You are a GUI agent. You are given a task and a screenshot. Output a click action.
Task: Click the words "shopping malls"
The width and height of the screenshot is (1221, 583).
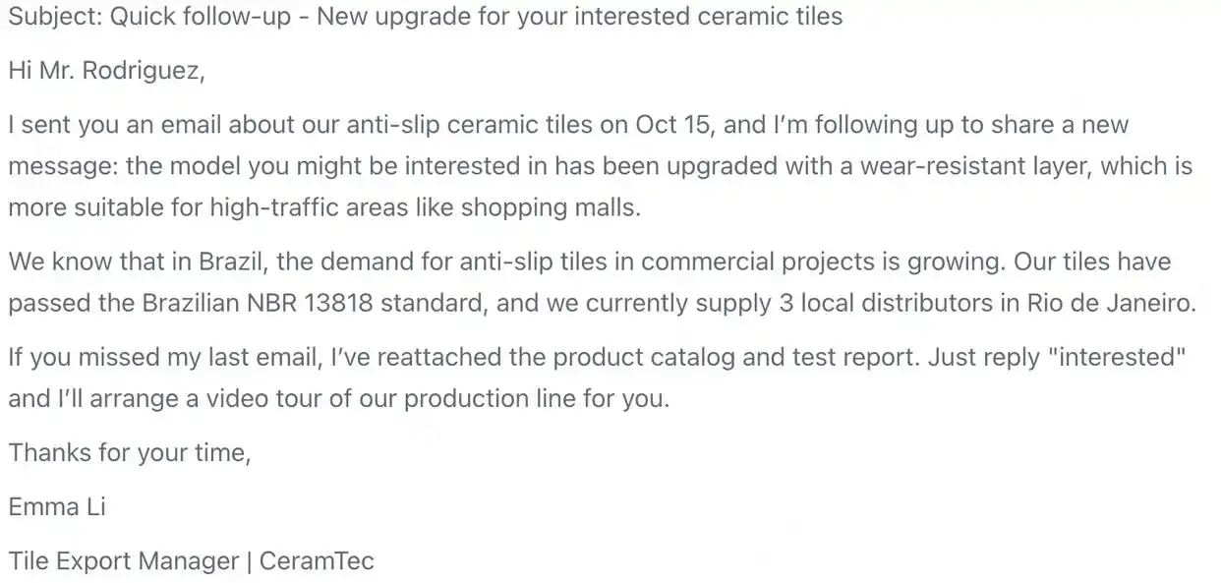coord(550,208)
